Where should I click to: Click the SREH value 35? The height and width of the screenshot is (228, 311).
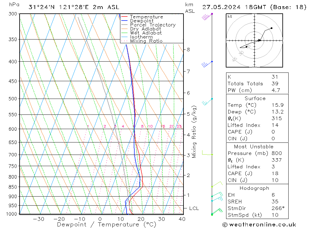(275, 202)
